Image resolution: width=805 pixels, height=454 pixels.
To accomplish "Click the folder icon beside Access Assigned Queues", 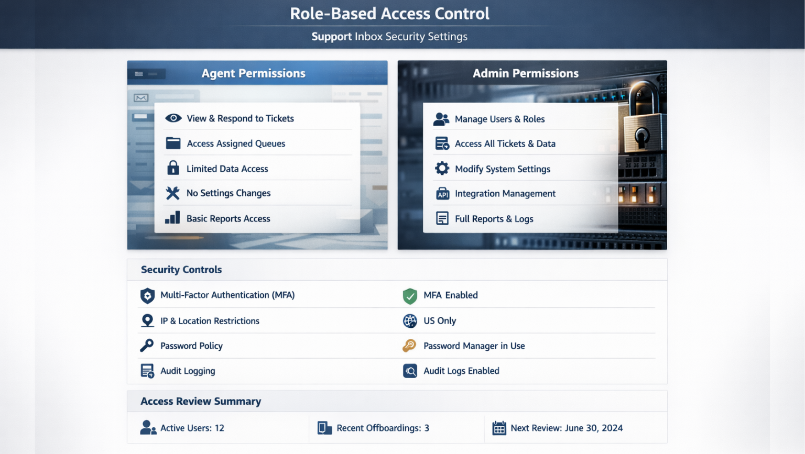I will pos(173,143).
